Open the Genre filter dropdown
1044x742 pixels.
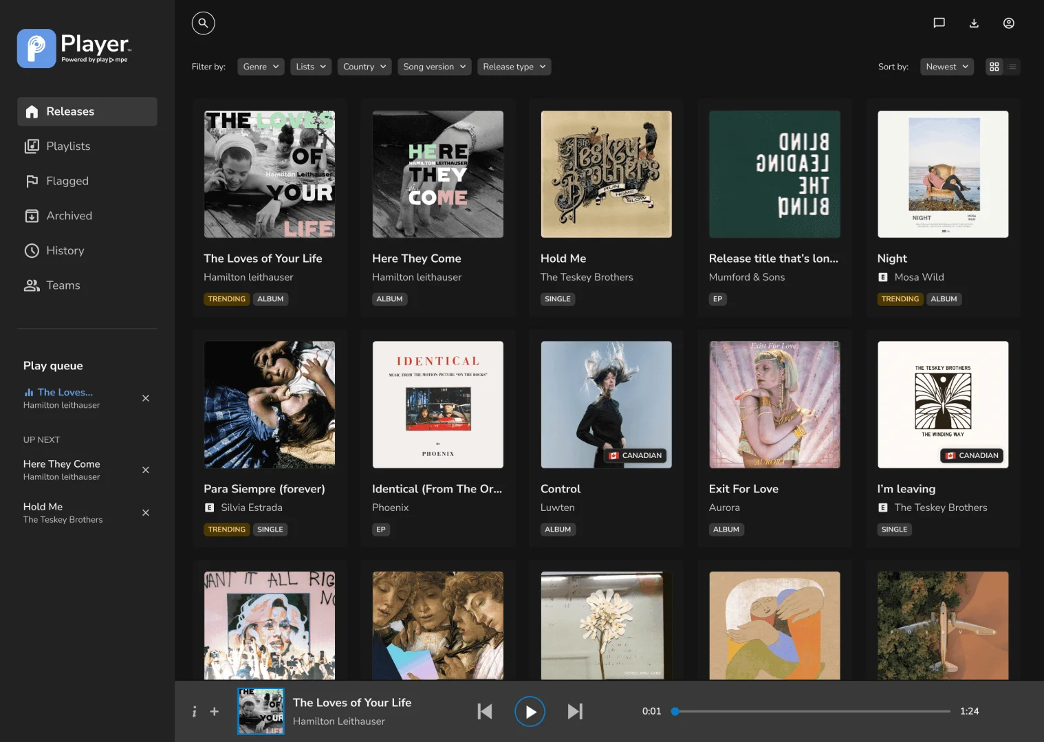[260, 66]
